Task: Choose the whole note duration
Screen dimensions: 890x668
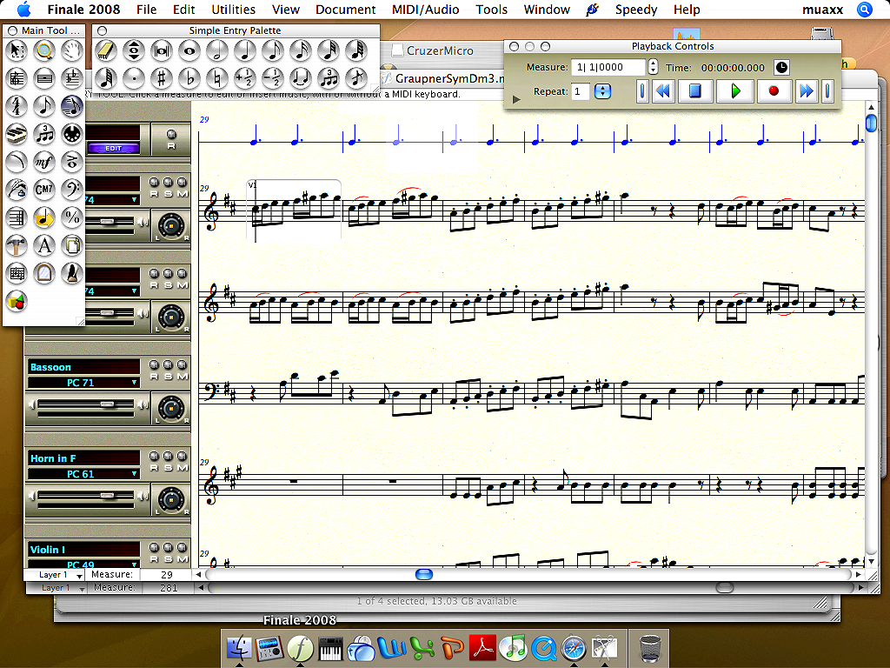Action: tap(189, 50)
